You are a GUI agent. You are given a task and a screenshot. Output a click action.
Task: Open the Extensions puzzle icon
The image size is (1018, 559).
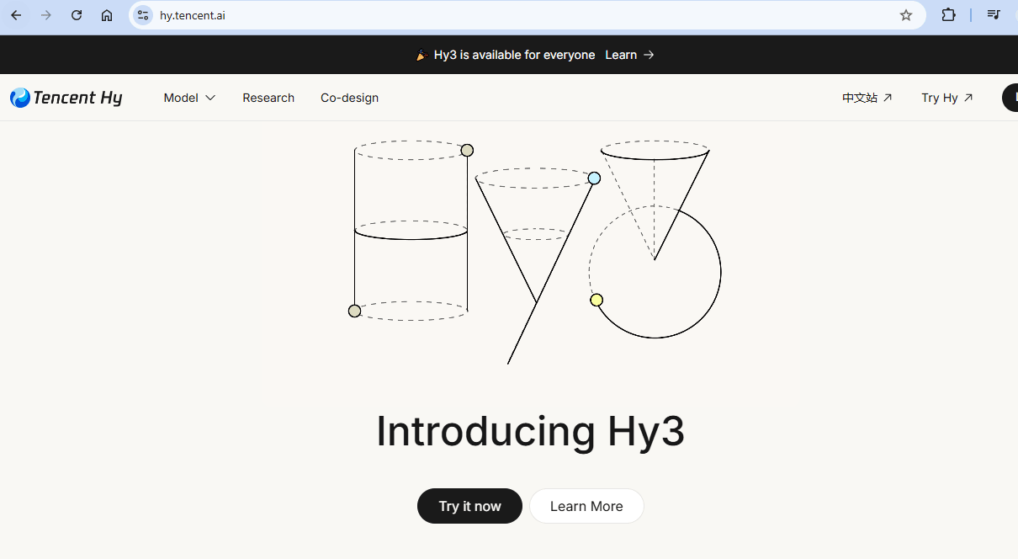[948, 15]
